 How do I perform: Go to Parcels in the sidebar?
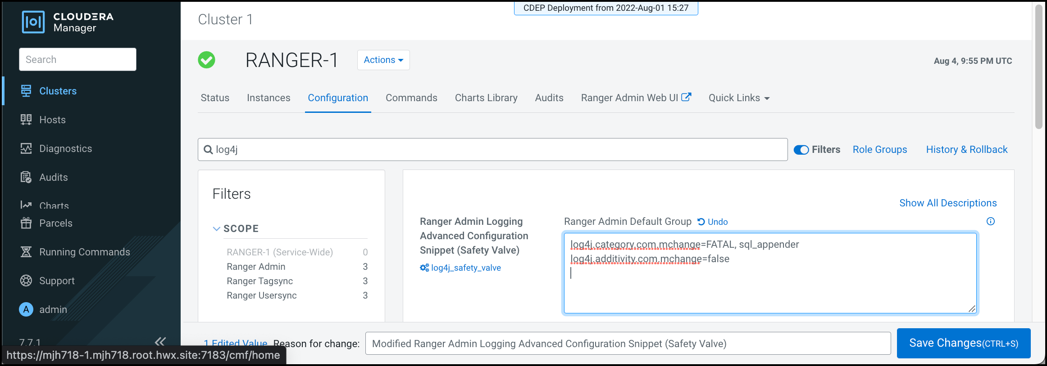(x=55, y=223)
